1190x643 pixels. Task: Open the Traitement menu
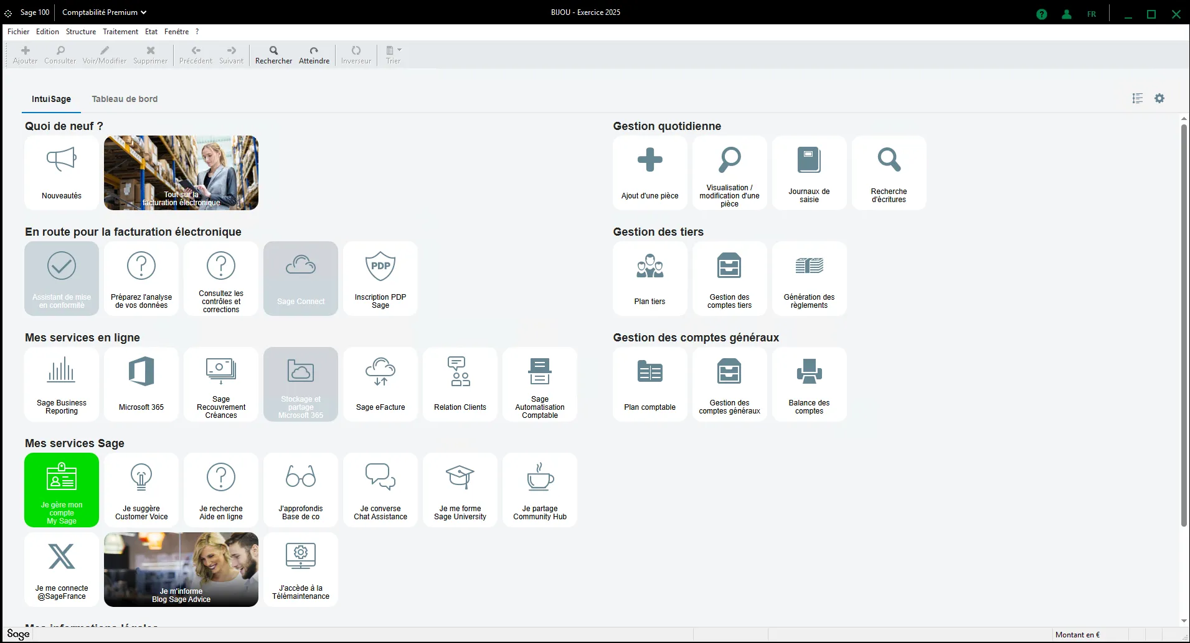(x=121, y=32)
